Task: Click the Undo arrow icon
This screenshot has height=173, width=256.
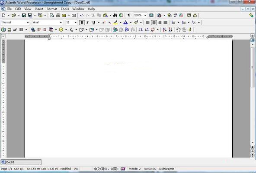Action: point(82,15)
